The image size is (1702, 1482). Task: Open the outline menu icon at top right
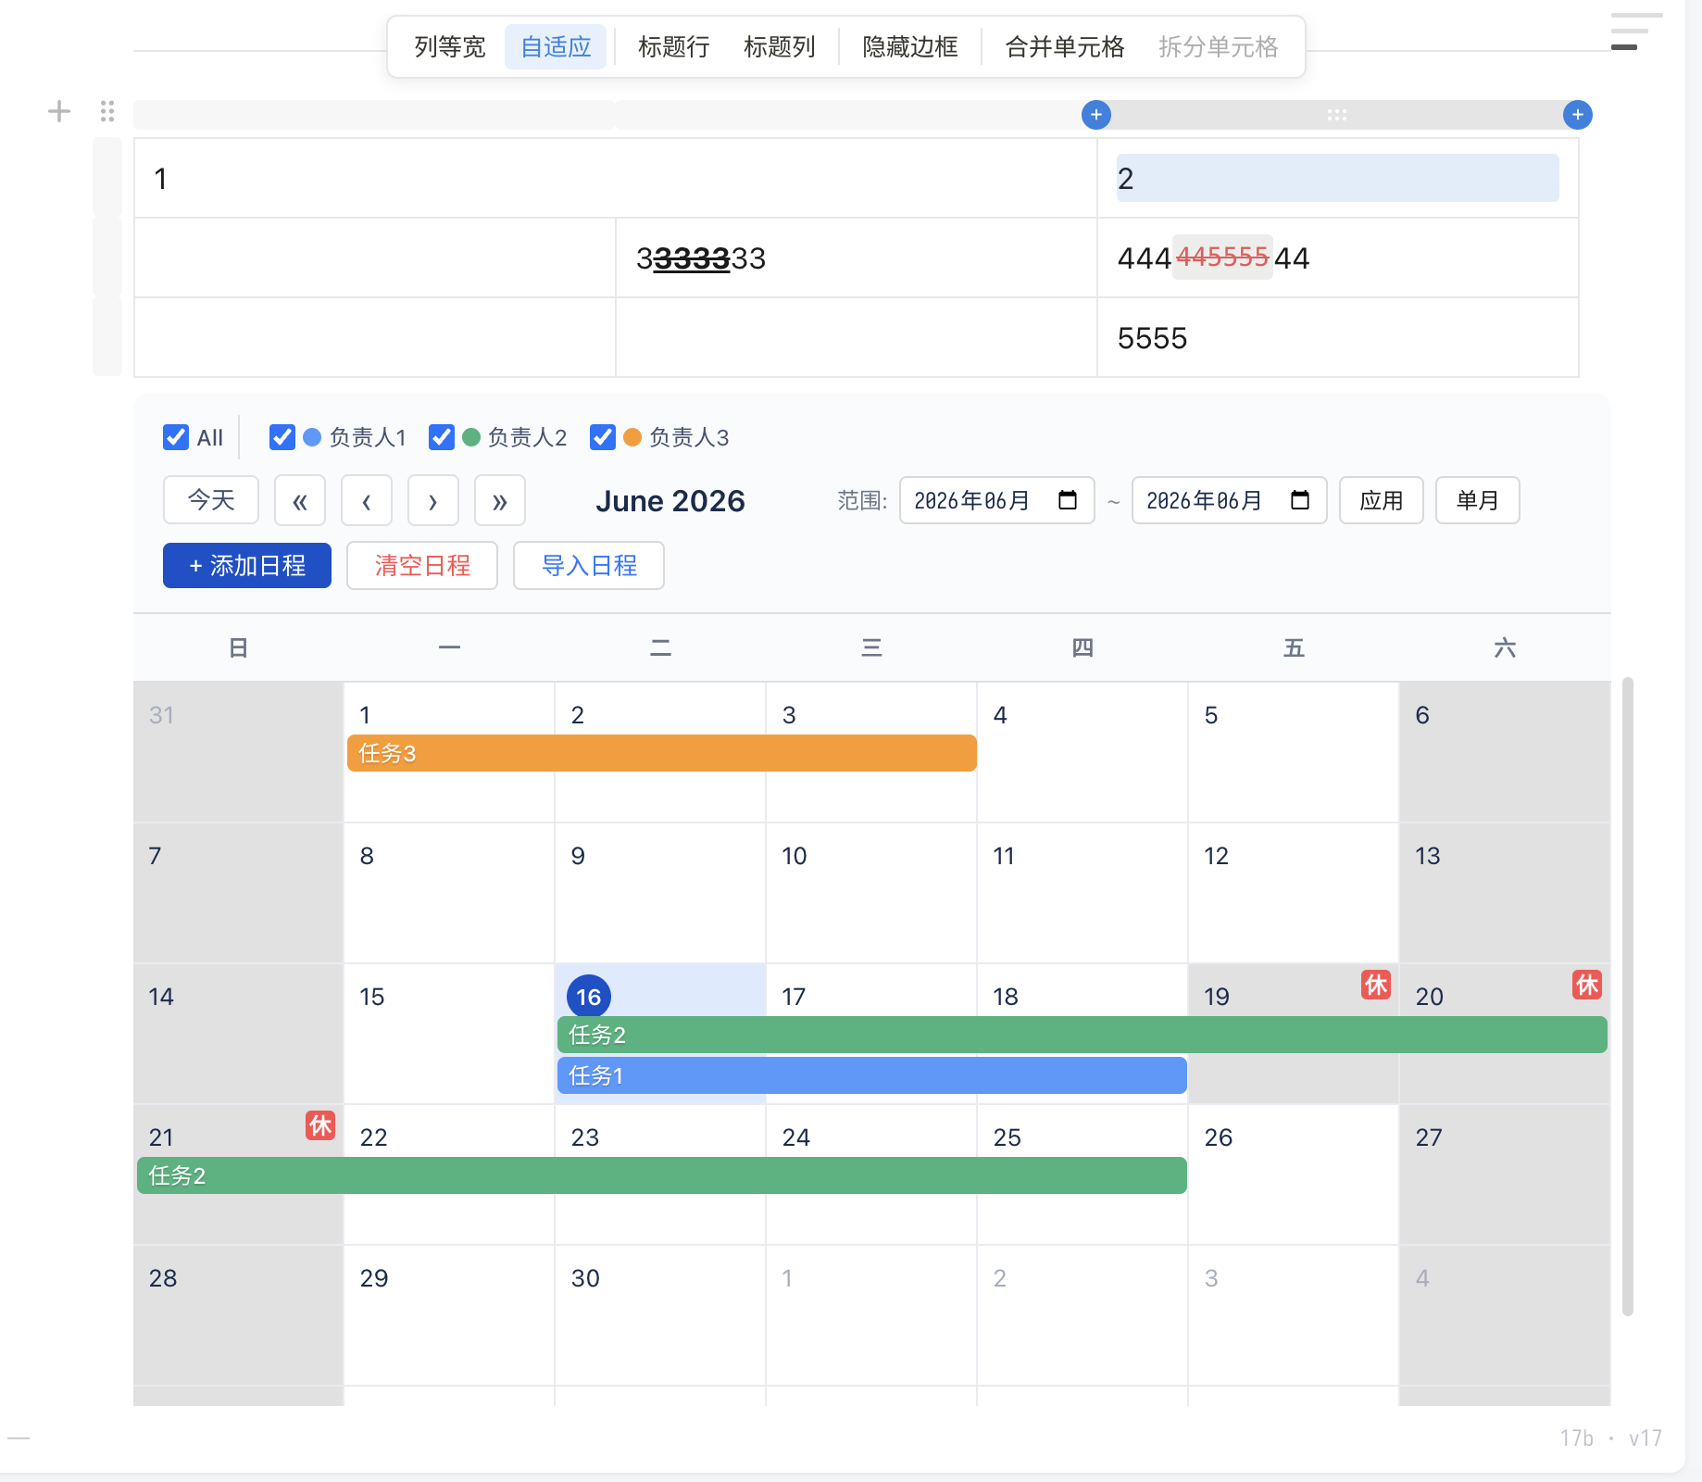click(1635, 31)
